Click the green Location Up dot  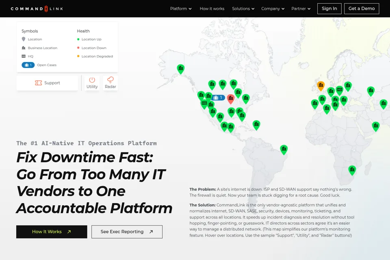pyautogui.click(x=78, y=39)
